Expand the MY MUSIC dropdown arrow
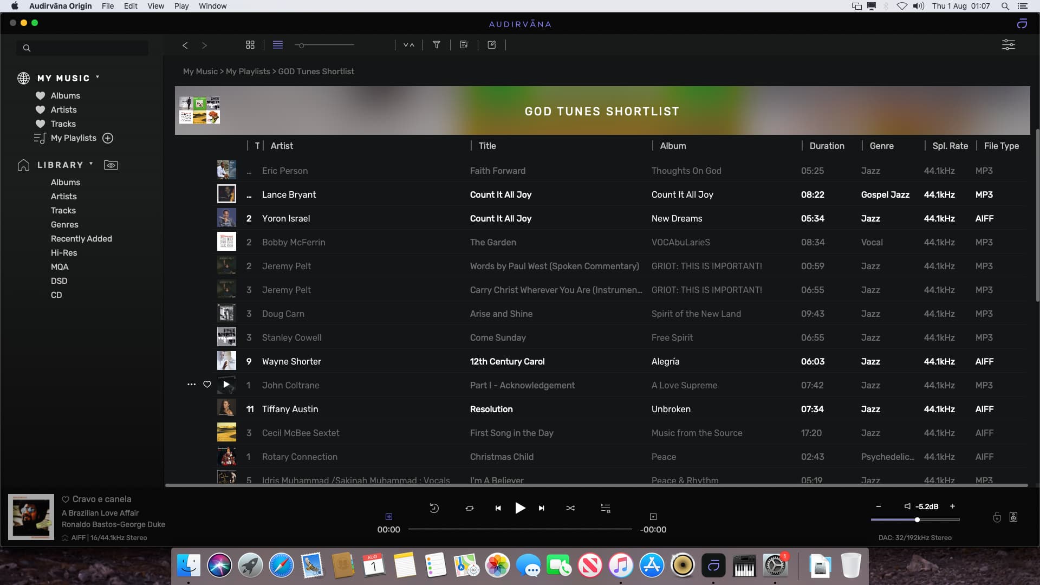 [x=97, y=77]
